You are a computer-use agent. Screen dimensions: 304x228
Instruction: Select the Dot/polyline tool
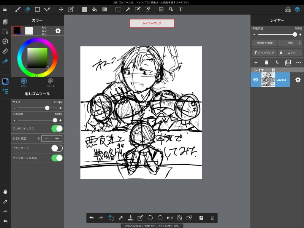pos(47,9)
